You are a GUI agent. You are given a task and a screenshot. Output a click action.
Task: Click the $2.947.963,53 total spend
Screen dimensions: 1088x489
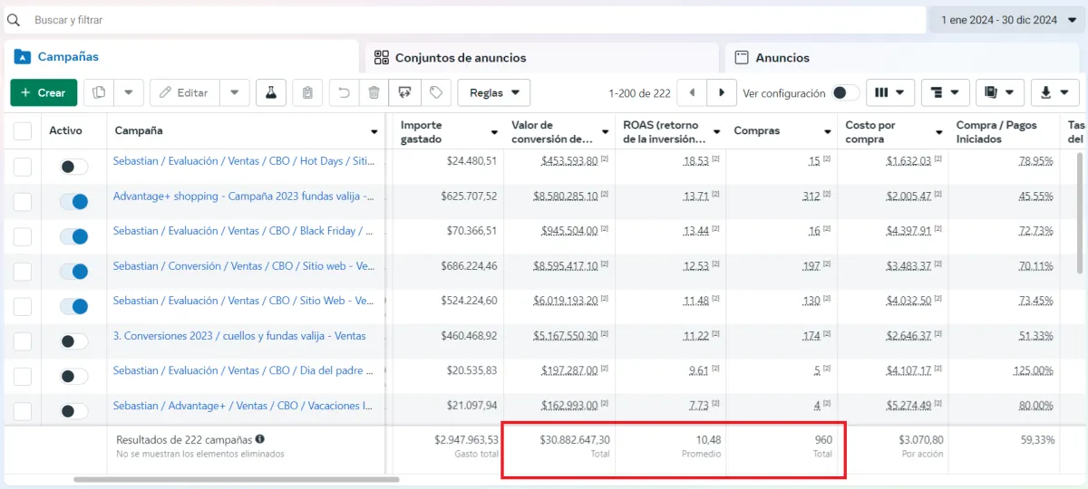click(x=466, y=439)
